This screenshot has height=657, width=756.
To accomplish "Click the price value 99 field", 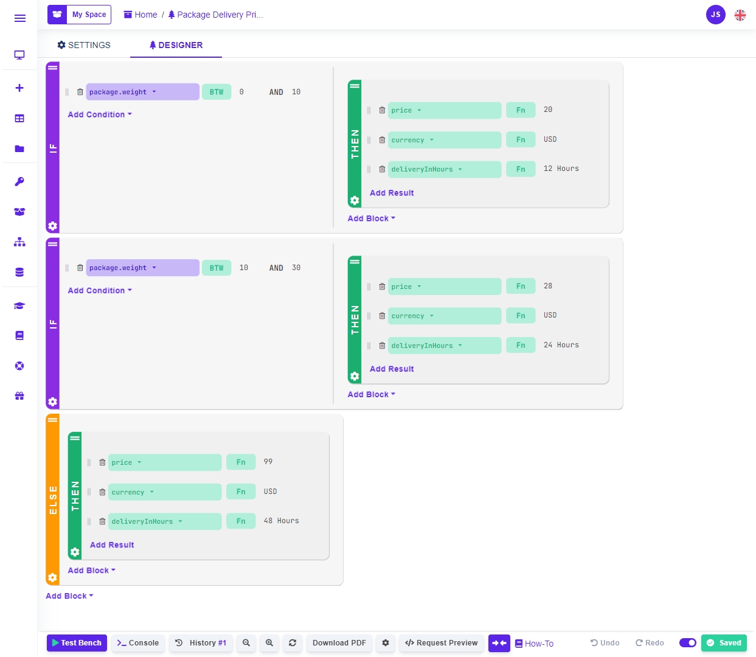I will click(x=268, y=462).
